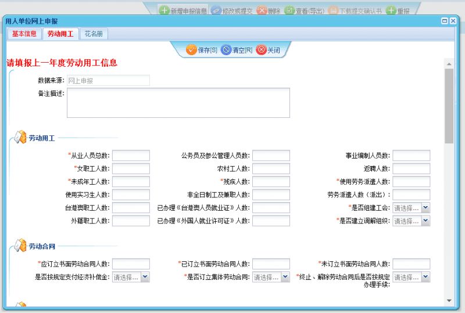Viewport: 465px width, 313px height.
Task: Select the 是否订立集体劳动合同 dropdown
Action: point(285,277)
